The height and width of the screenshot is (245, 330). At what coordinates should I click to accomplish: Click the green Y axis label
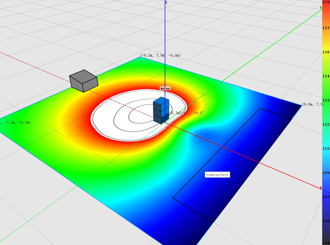(x=321, y=8)
